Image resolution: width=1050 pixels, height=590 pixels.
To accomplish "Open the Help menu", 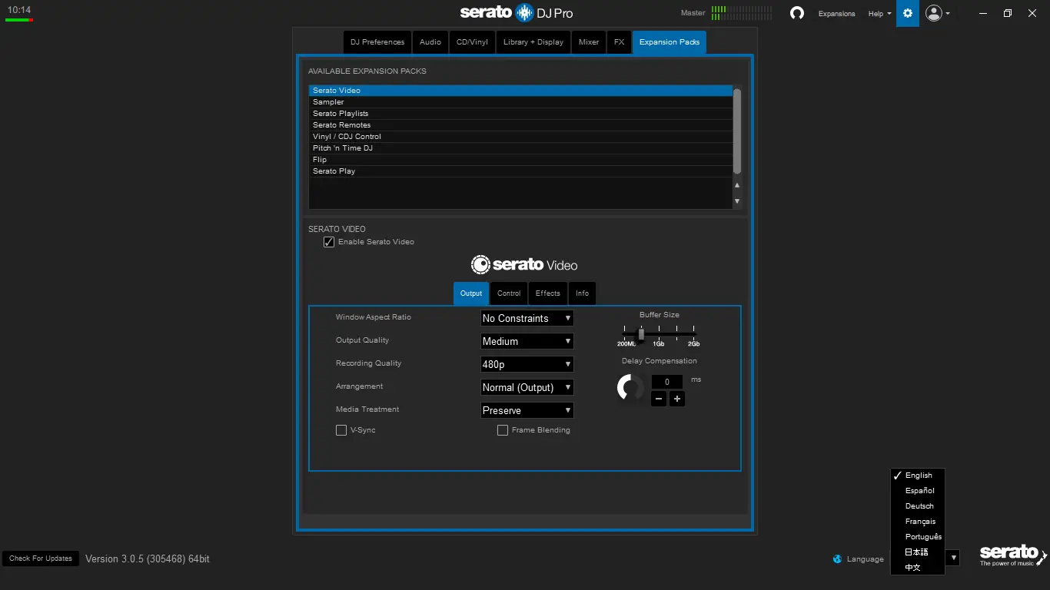I will click(879, 14).
